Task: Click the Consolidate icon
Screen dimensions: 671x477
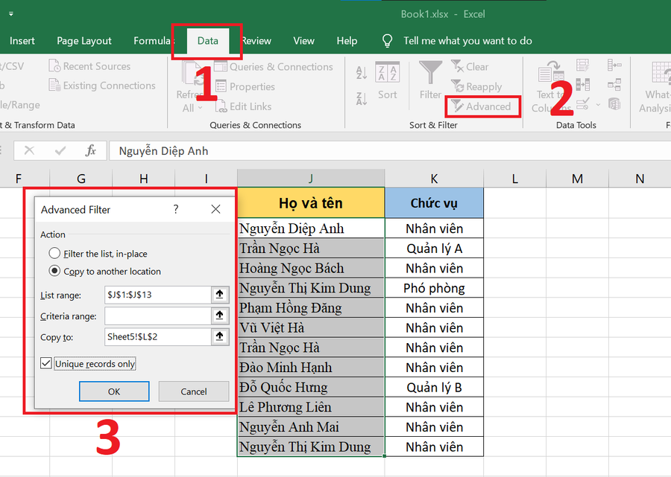Action: coord(614,65)
